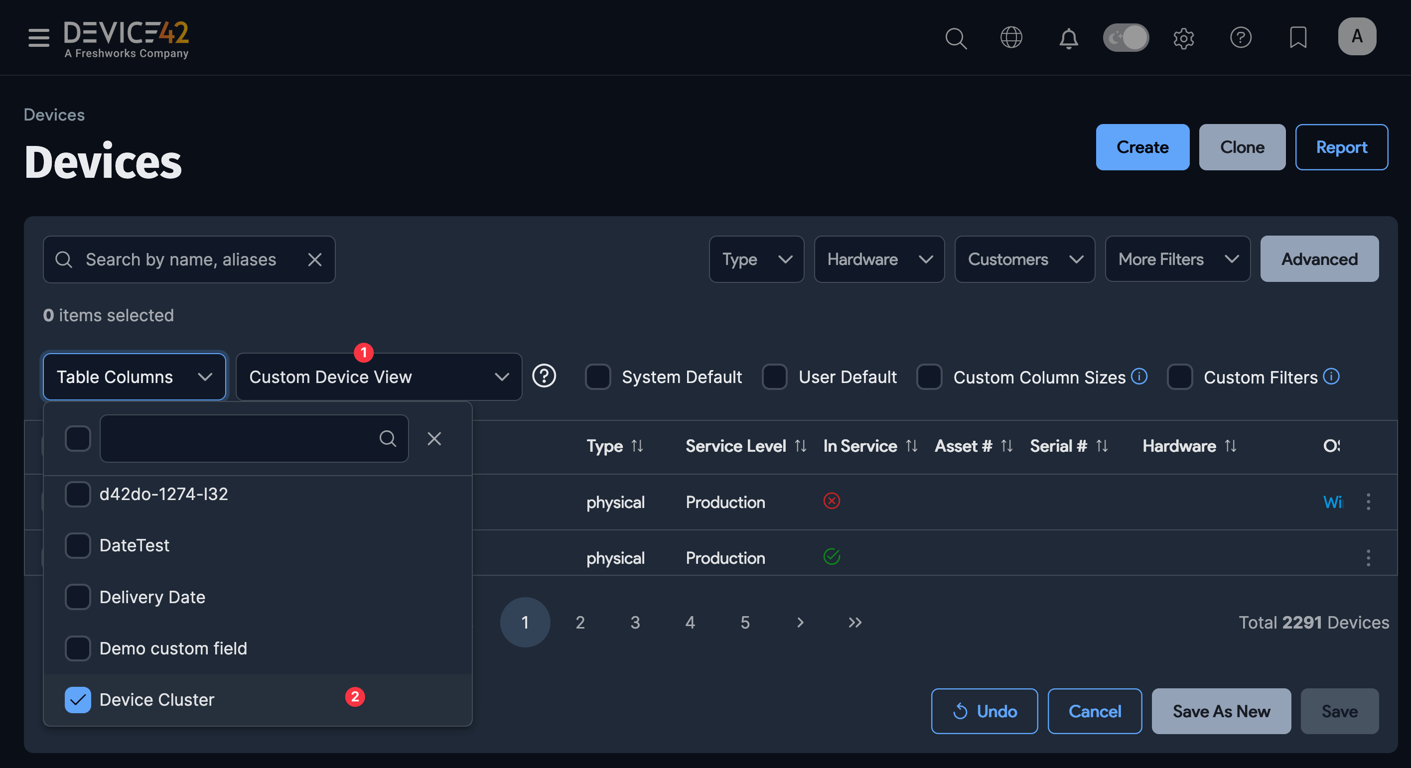Uncheck the Device Cluster column checkbox
Image resolution: width=1411 pixels, height=768 pixels.
point(78,700)
